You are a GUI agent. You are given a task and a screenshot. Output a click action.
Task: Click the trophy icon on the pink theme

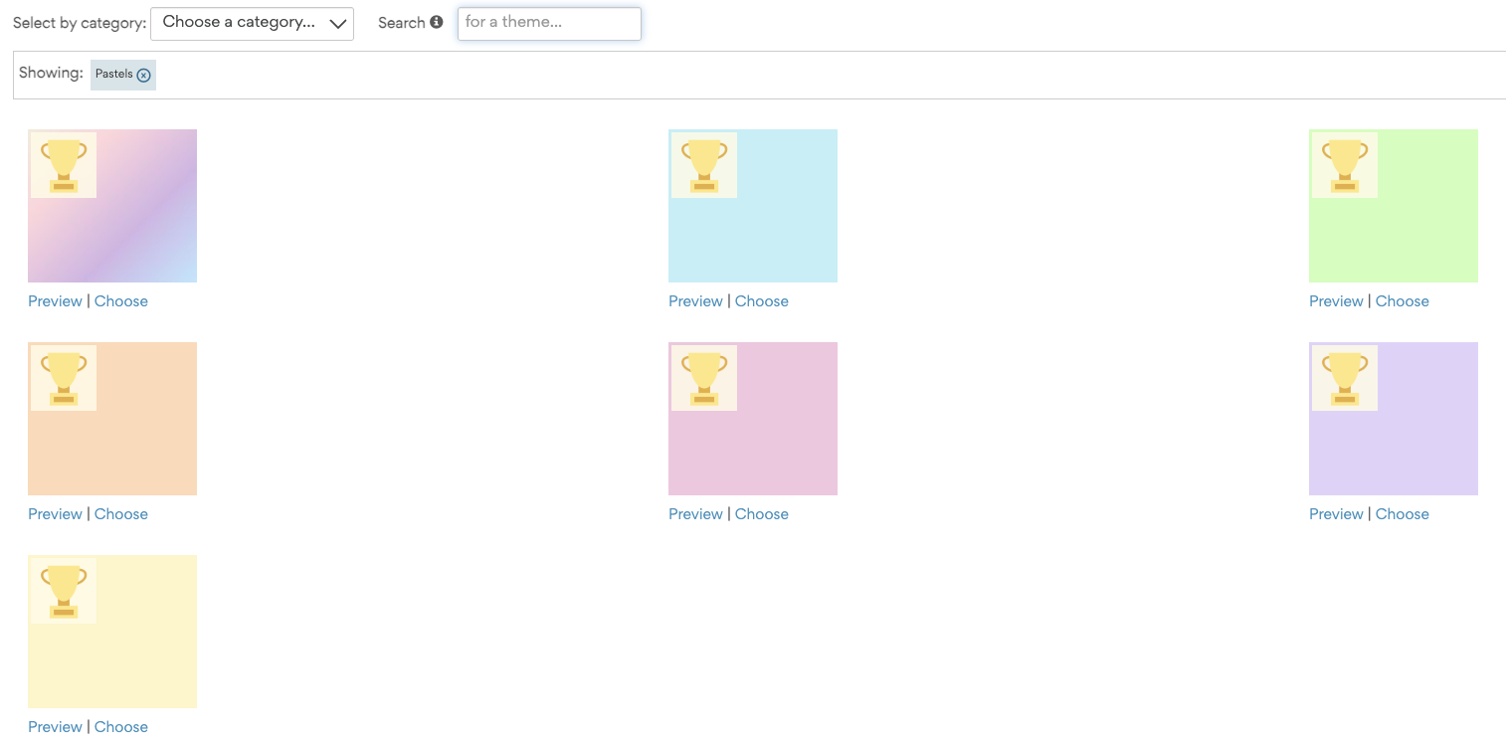pyautogui.click(x=704, y=378)
